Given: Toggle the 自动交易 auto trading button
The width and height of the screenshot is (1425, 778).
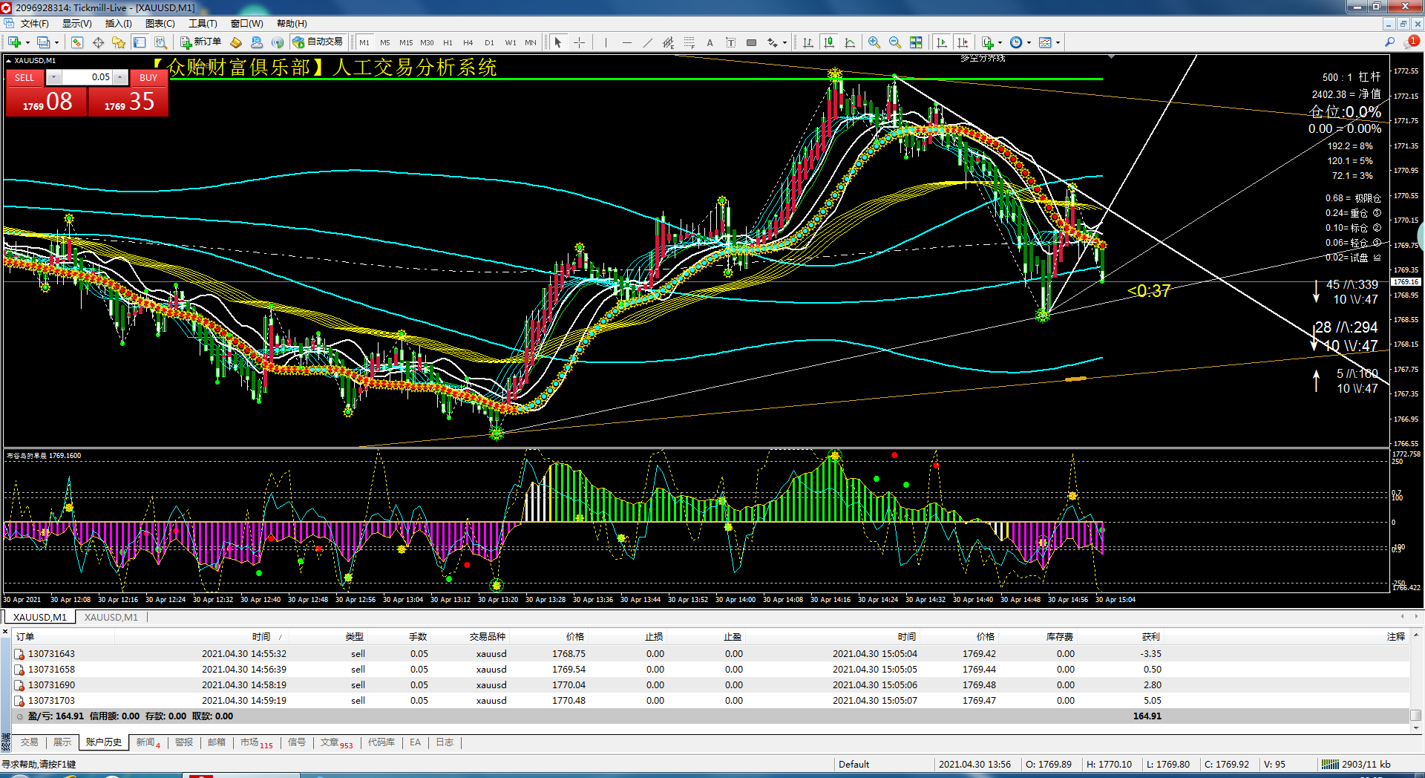Looking at the screenshot, I should click(318, 42).
